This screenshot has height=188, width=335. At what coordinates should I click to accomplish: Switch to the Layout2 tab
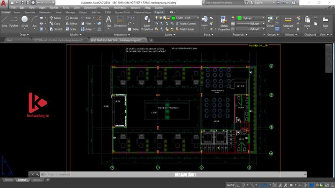(x=38, y=180)
